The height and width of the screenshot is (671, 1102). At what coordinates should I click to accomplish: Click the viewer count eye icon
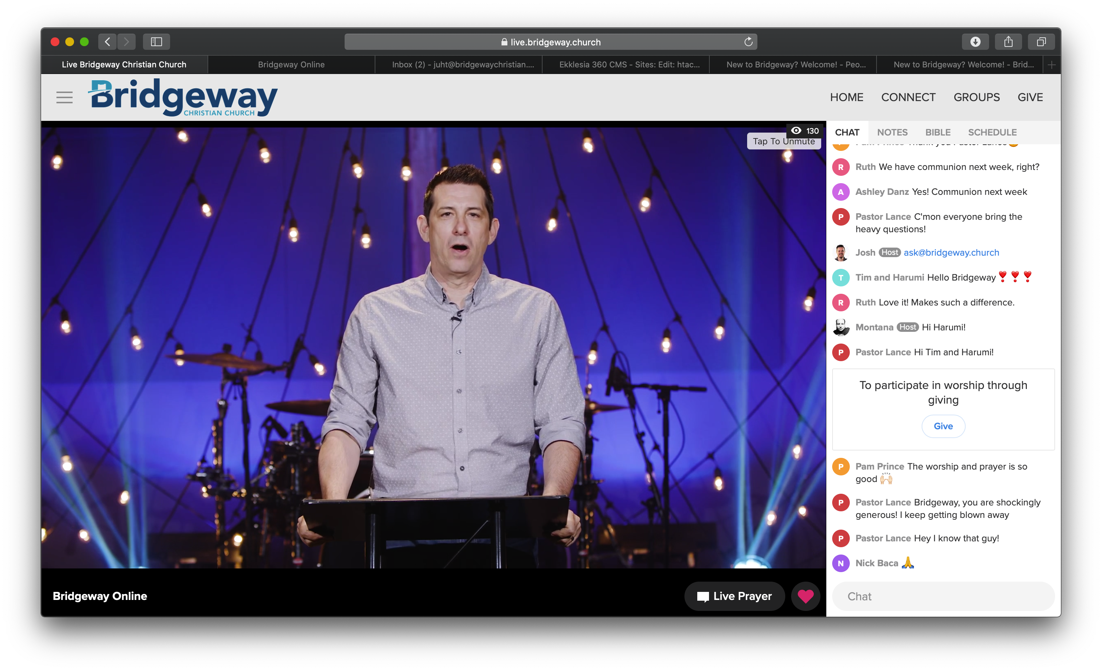796,130
